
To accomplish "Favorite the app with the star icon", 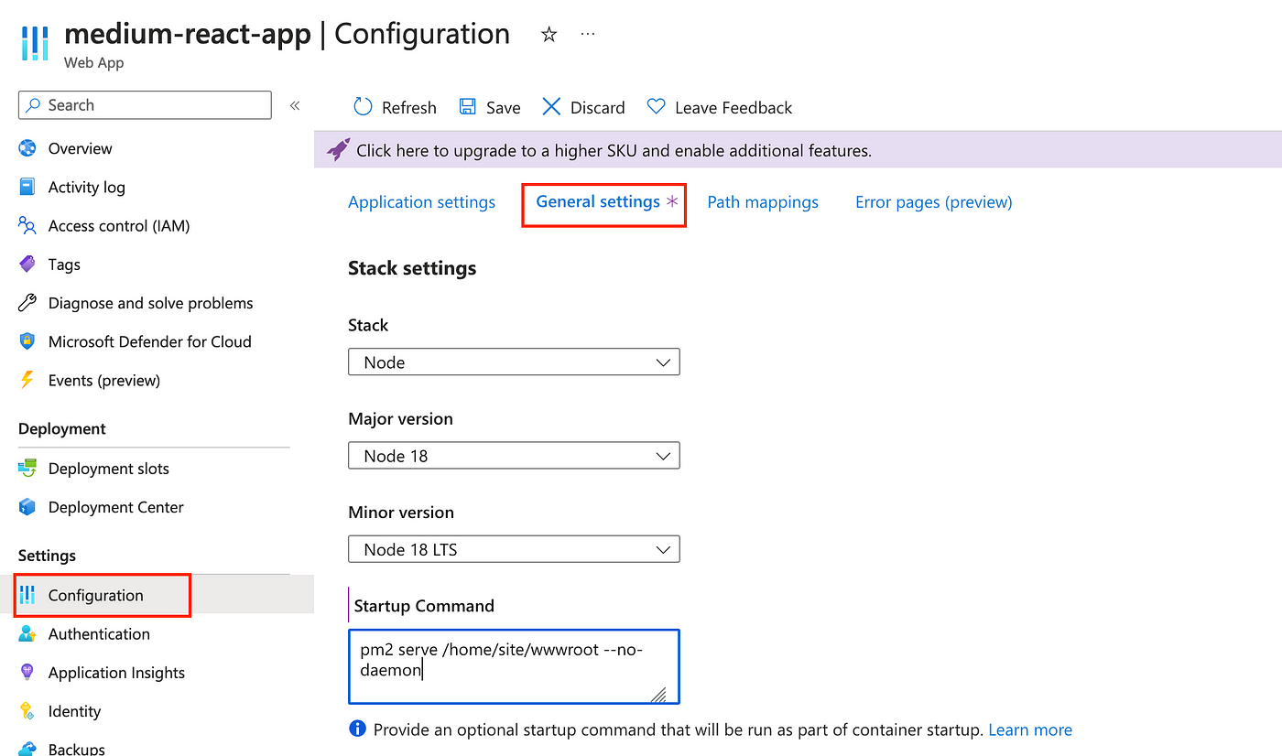I will [x=549, y=35].
